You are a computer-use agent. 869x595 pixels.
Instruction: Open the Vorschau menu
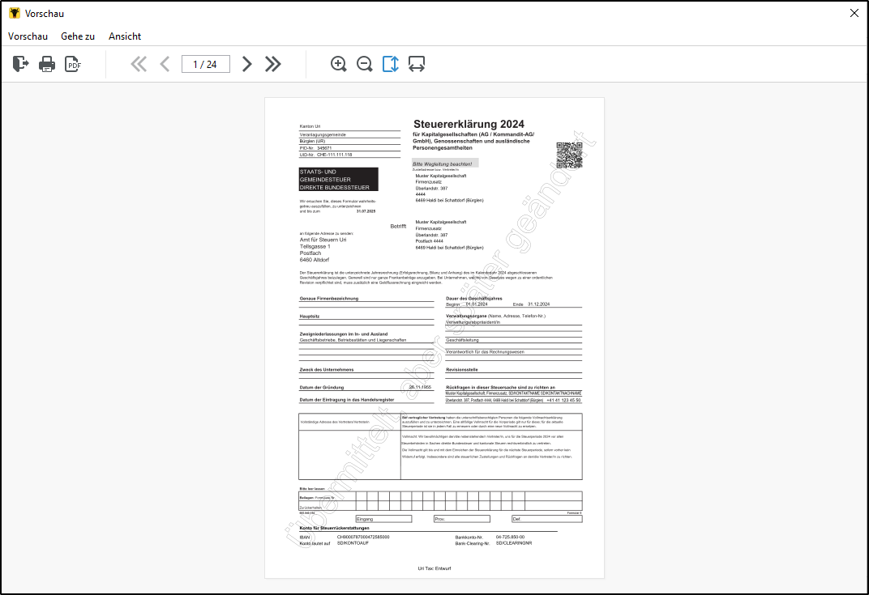pos(28,36)
